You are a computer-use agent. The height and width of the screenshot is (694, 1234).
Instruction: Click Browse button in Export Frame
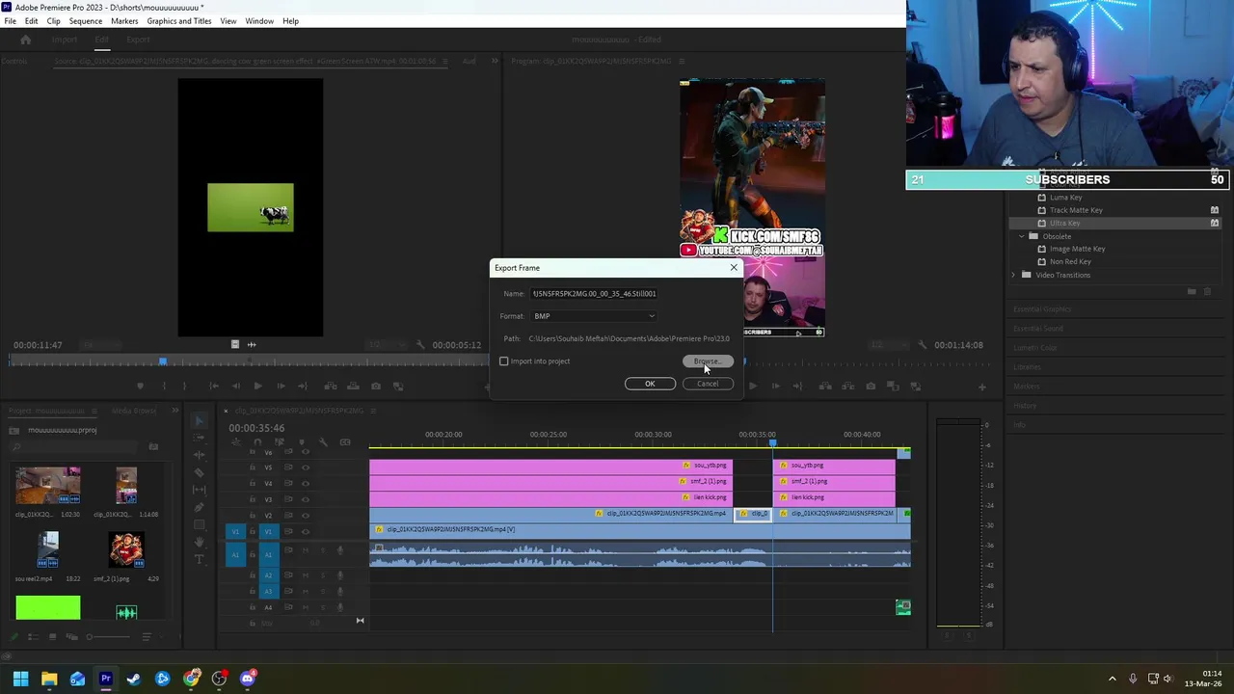(708, 361)
